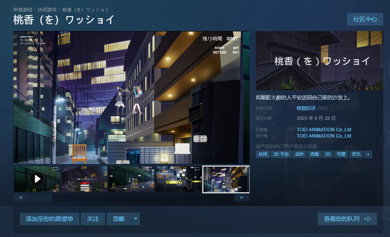This screenshot has width=390, height=237.
Task: Click the left arrow to scroll thumbnails back
Action: pos(20,197)
